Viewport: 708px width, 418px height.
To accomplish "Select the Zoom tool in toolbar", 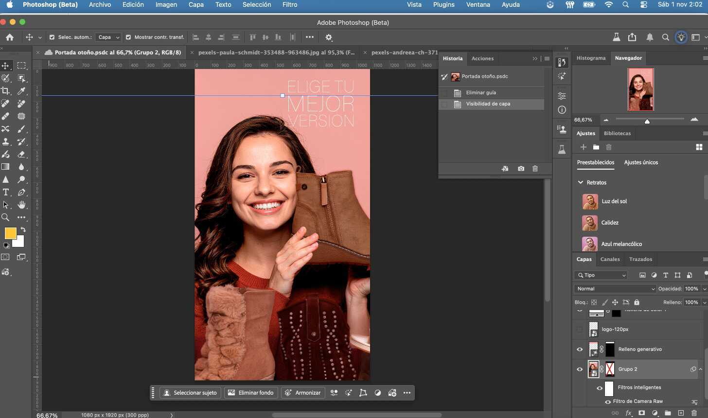I will (6, 217).
